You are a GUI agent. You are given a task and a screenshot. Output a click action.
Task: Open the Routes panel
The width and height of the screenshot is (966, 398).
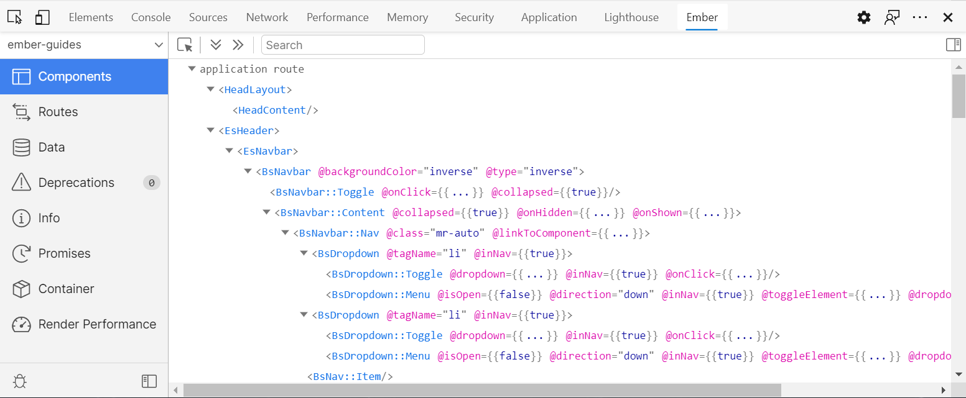(58, 112)
